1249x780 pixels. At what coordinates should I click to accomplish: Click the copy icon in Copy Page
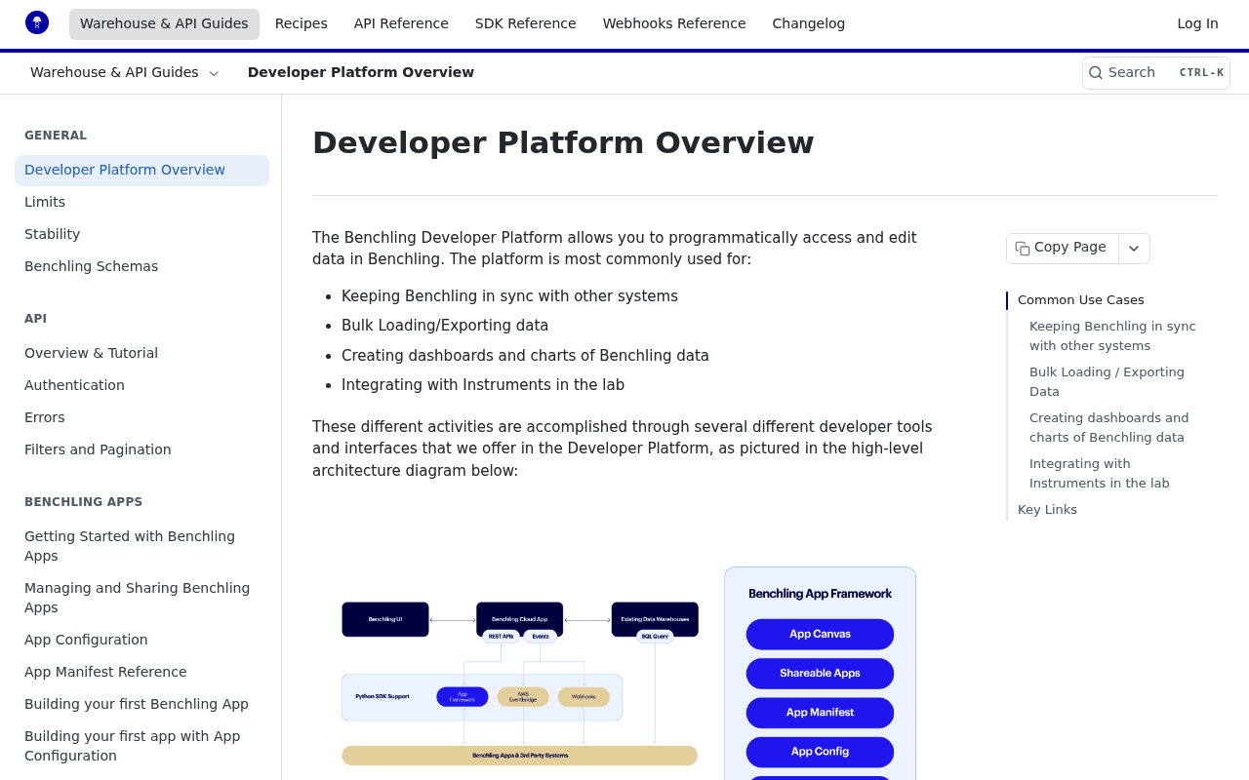coord(1023,248)
